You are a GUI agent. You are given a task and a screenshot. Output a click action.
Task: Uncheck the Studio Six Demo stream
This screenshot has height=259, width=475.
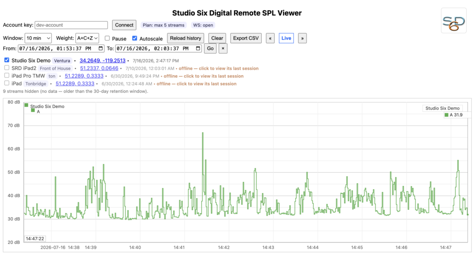pyautogui.click(x=6, y=60)
